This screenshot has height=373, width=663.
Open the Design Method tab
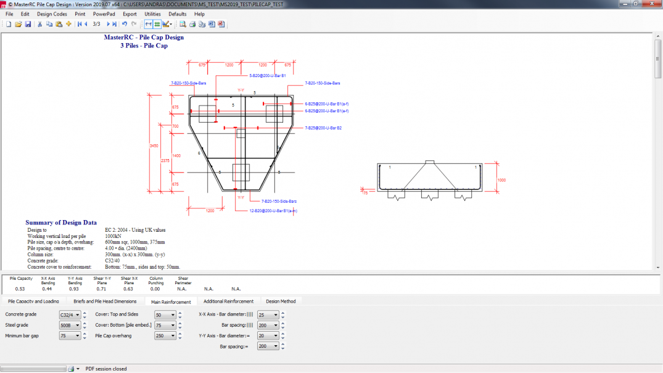tap(281, 301)
